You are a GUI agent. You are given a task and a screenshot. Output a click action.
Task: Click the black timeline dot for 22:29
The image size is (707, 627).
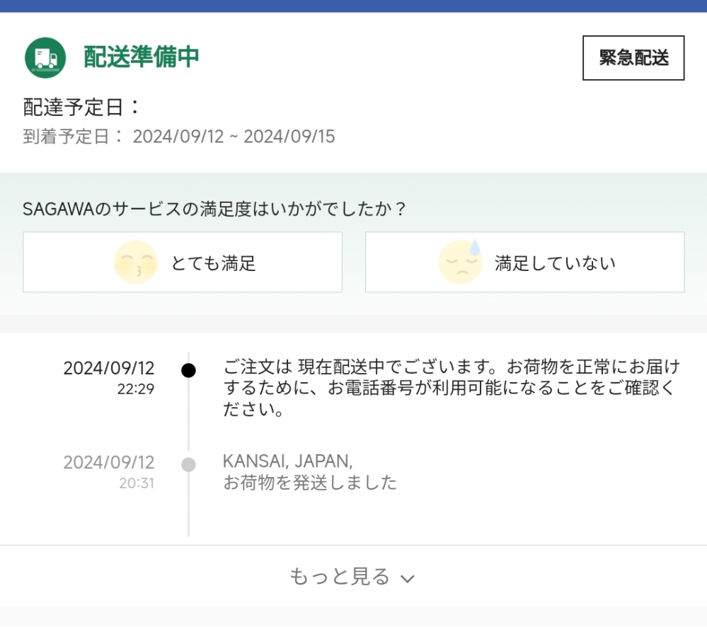(188, 371)
